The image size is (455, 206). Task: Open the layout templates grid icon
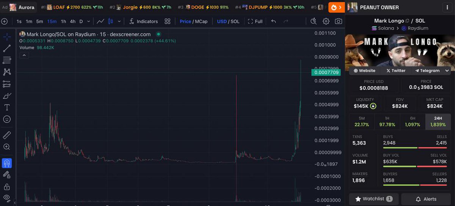pyautogui.click(x=168, y=22)
